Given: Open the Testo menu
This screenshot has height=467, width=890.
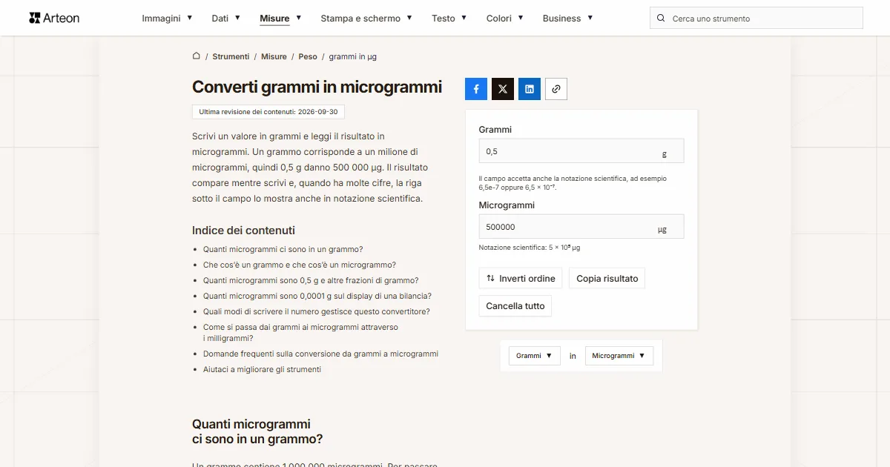Looking at the screenshot, I should point(449,19).
